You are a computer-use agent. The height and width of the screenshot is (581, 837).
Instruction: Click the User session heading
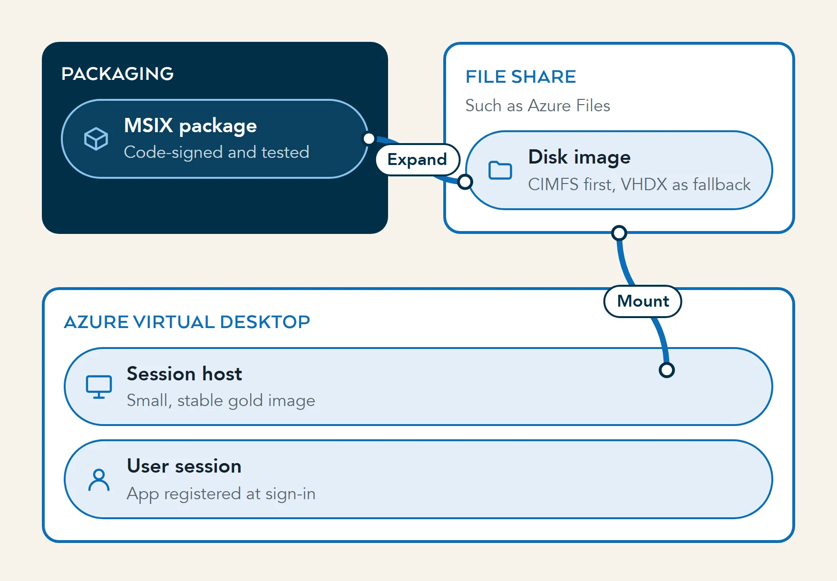(x=185, y=466)
